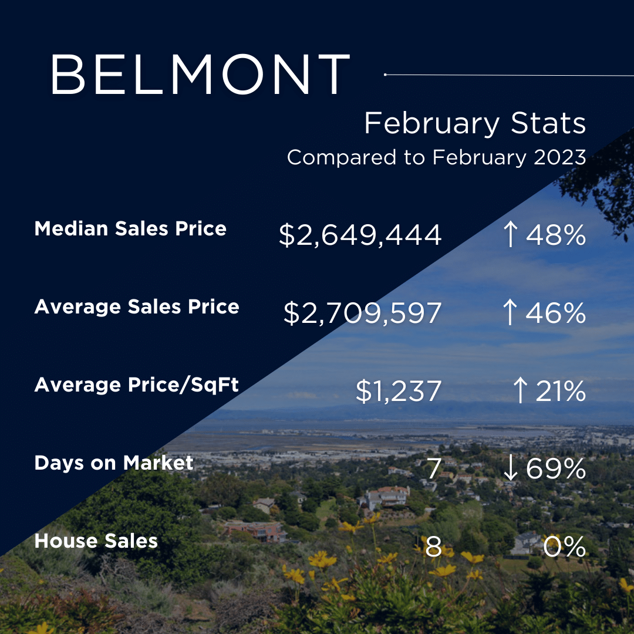The height and width of the screenshot is (634, 634).
Task: Click the up arrow beside 48%
Action: pos(510,234)
